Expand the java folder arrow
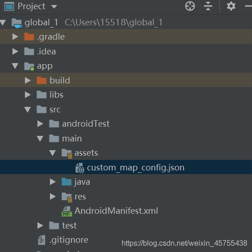This screenshot has width=252, height=252. point(53,182)
